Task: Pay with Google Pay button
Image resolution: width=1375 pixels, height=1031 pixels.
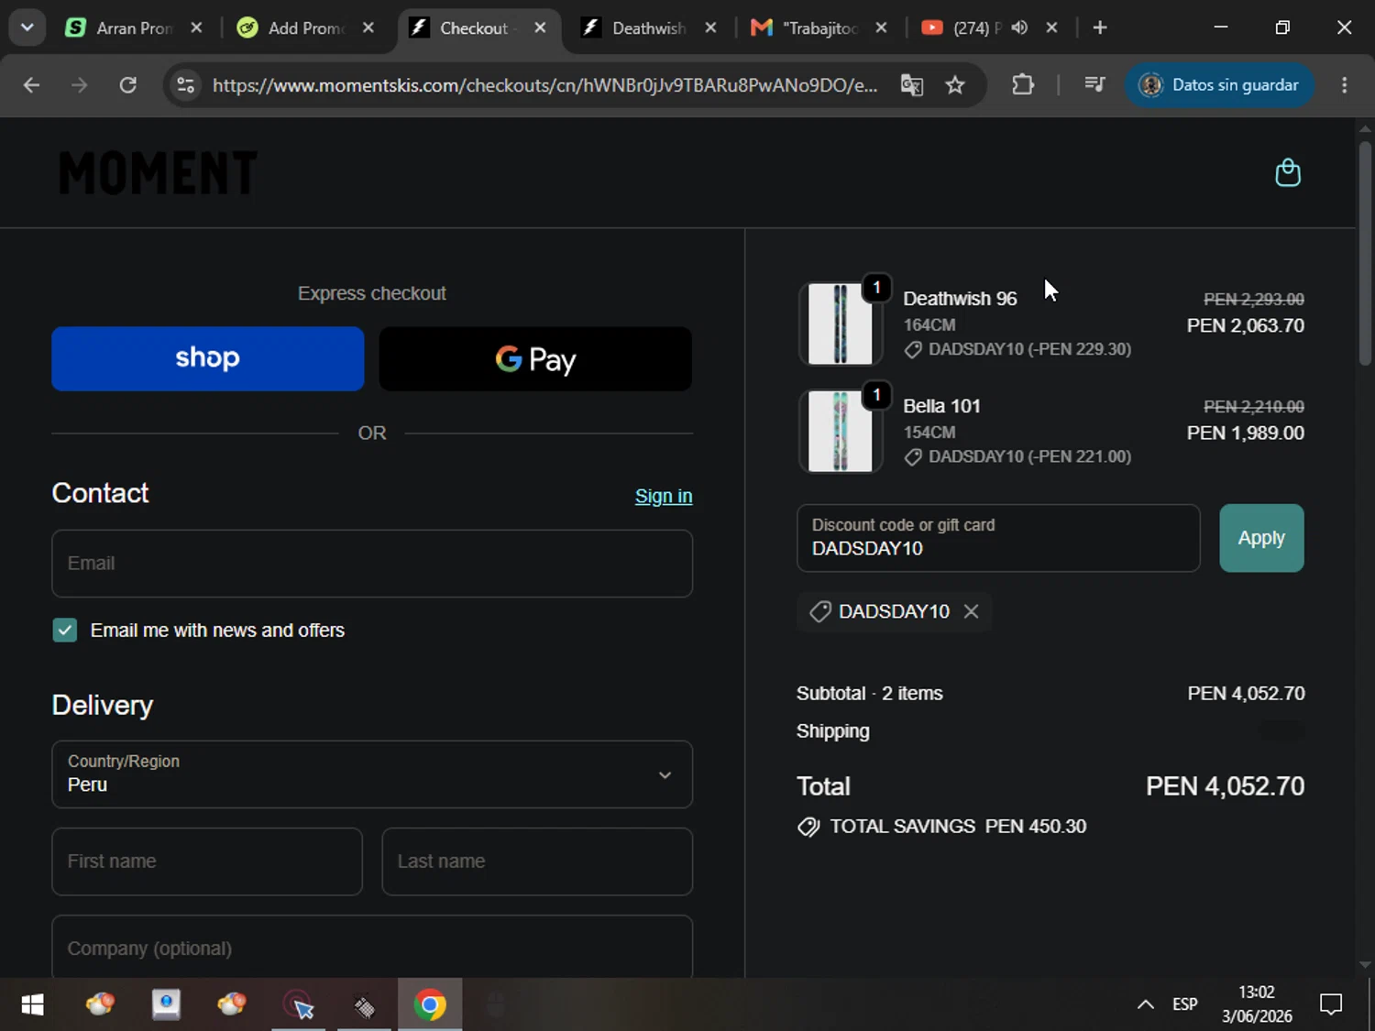Action: coord(535,358)
